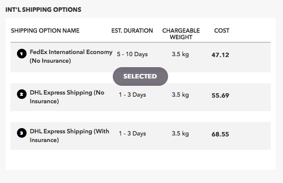Screen dimensions: 283x183
Task: Click the Chargeable Weight column header
Action: click(x=181, y=34)
